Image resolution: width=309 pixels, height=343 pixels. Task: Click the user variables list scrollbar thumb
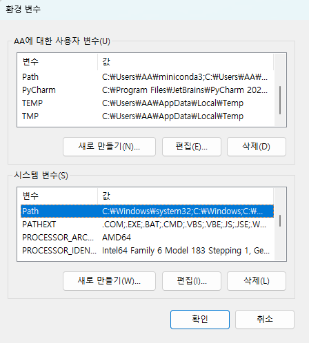(x=280, y=100)
